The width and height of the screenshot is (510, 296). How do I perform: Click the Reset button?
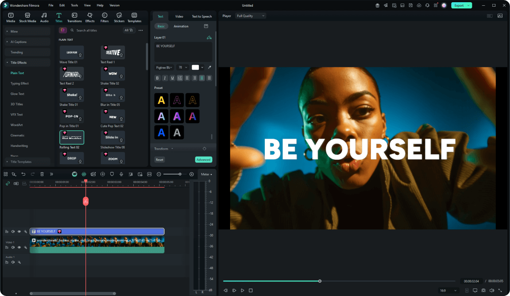(x=159, y=160)
